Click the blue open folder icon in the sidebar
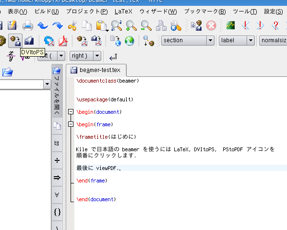 8,72
